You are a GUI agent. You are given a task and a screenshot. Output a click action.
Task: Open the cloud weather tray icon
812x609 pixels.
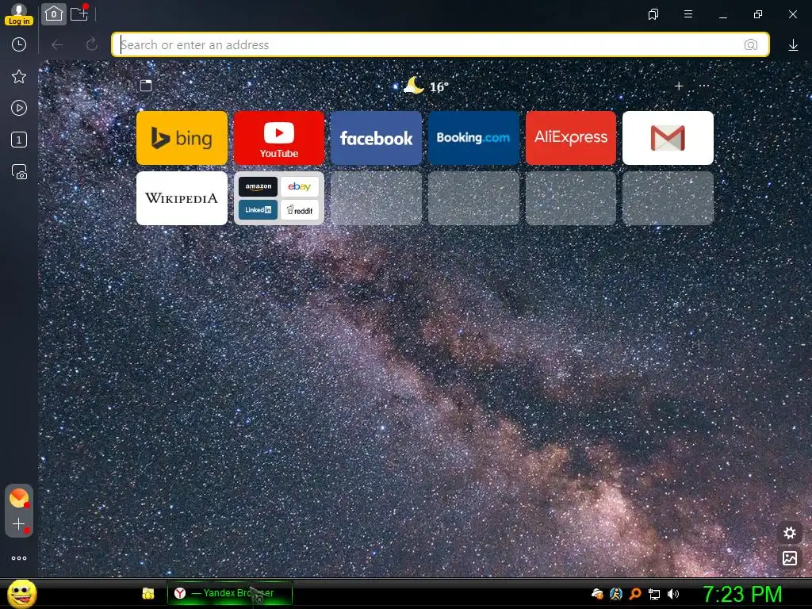pos(597,594)
